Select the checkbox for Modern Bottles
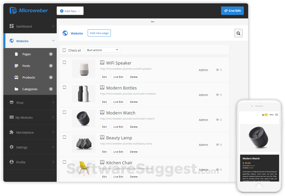 click(x=64, y=87)
